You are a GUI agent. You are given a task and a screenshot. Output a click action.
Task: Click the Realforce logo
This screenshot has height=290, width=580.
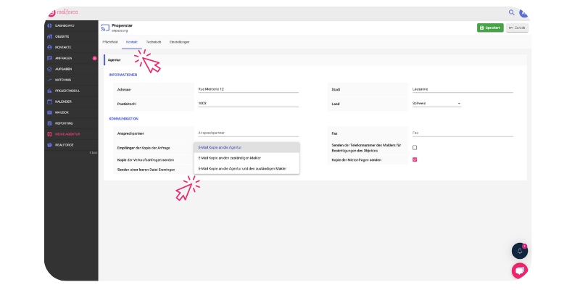click(63, 12)
